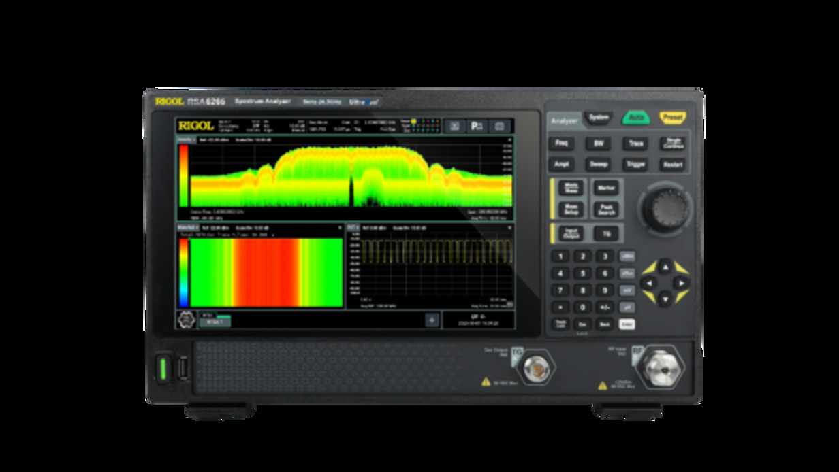
Task: Click the up arrow key
Action: 665,266
